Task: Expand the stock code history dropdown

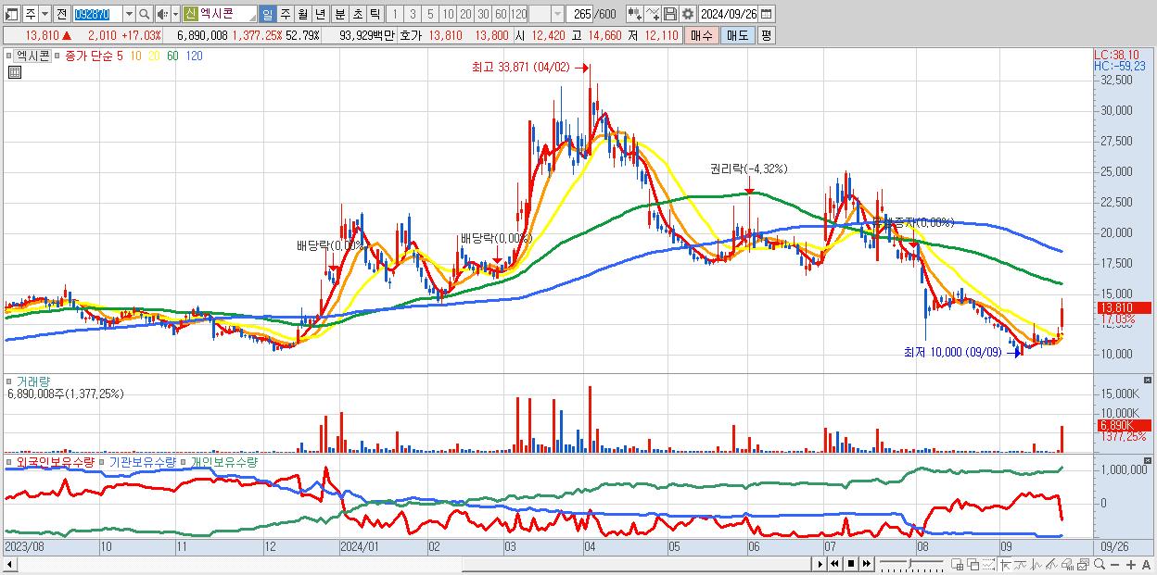Action: (130, 14)
